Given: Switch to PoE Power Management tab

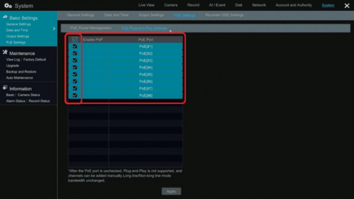Looking at the screenshot, I should click(x=91, y=28).
